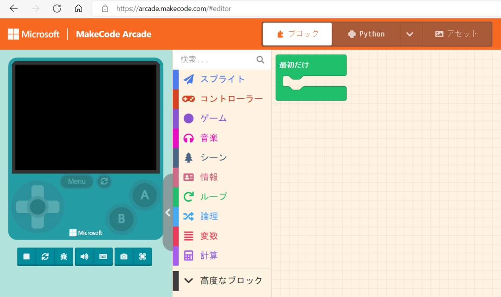Take a simulator screenshot with camera icon

click(x=124, y=257)
